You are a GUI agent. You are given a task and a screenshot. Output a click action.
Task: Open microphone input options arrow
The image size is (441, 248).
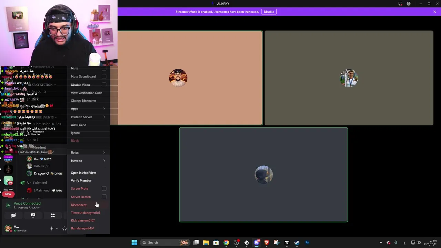[57, 228]
